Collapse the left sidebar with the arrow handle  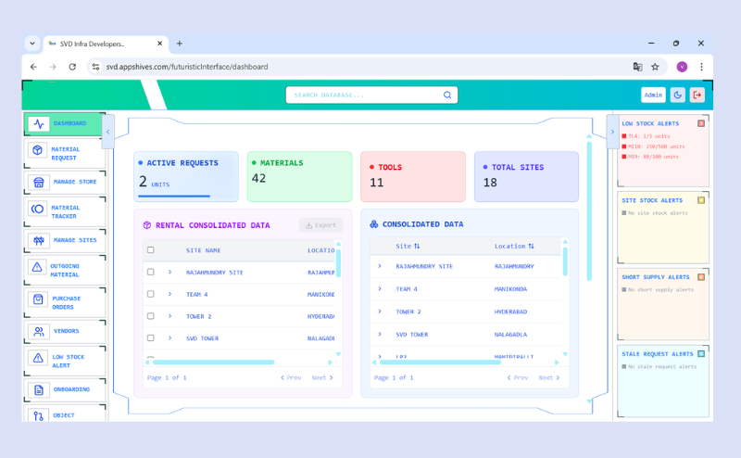[108, 132]
